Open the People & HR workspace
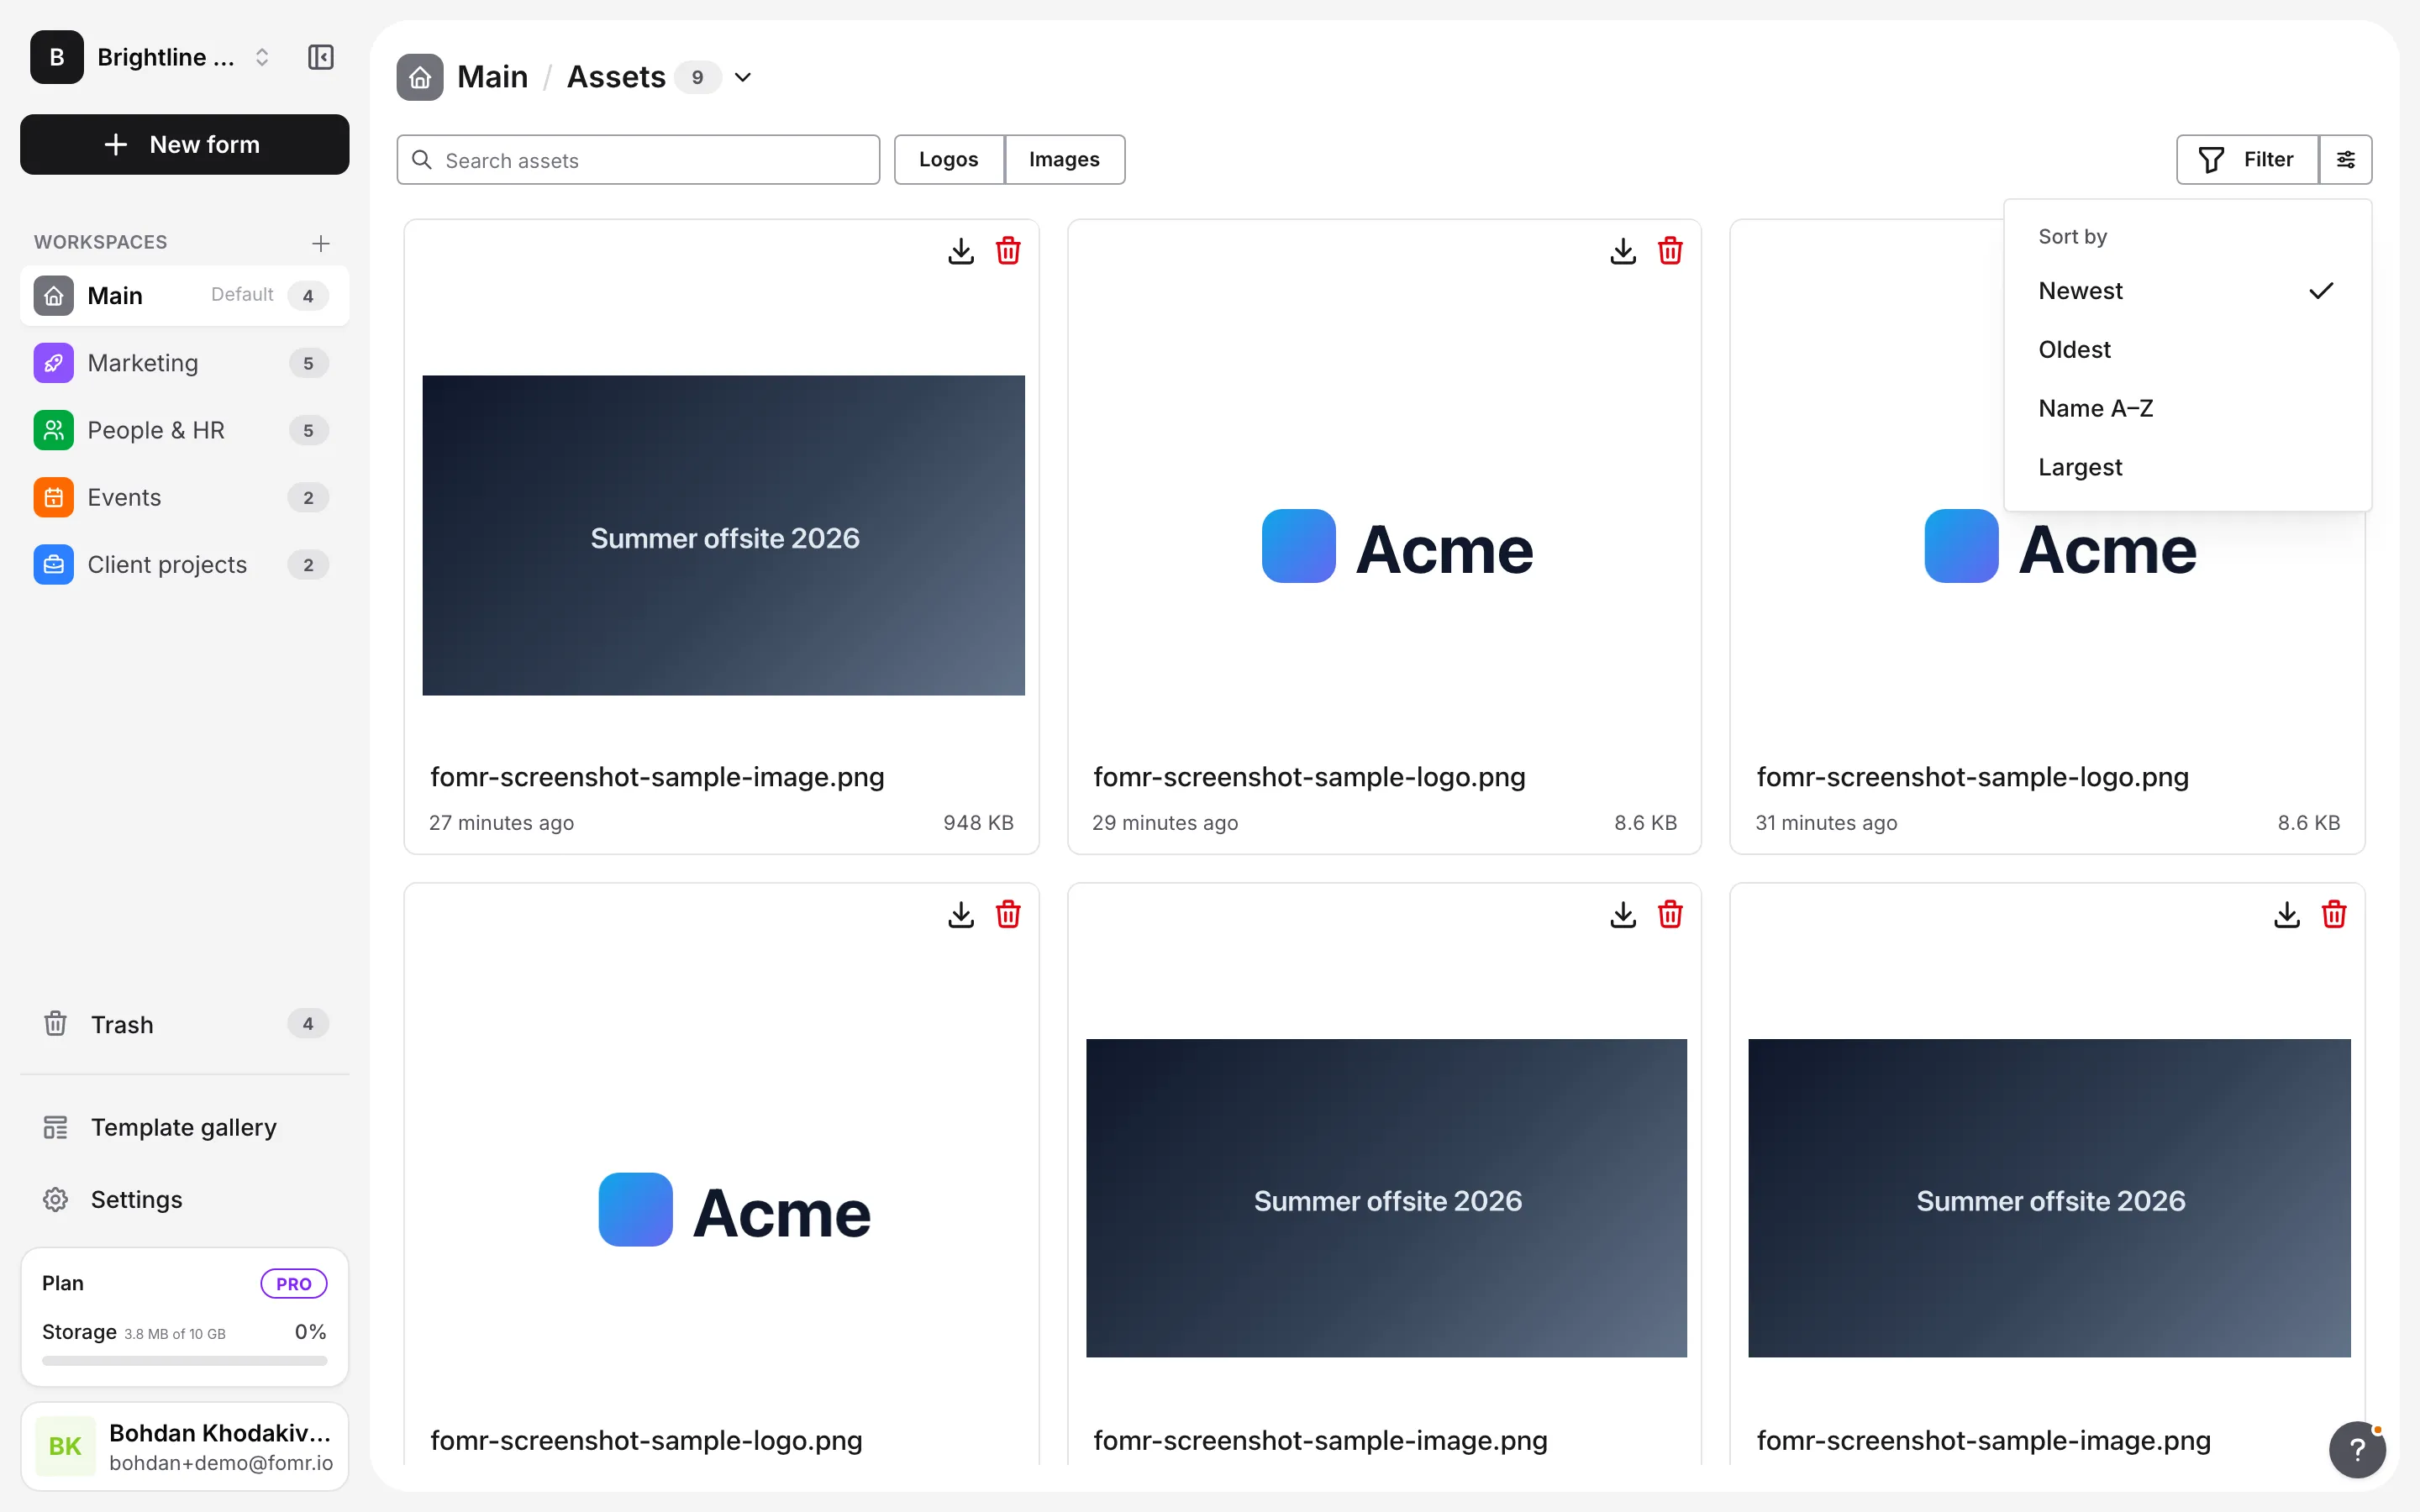This screenshot has height=1512, width=2420. point(184,430)
